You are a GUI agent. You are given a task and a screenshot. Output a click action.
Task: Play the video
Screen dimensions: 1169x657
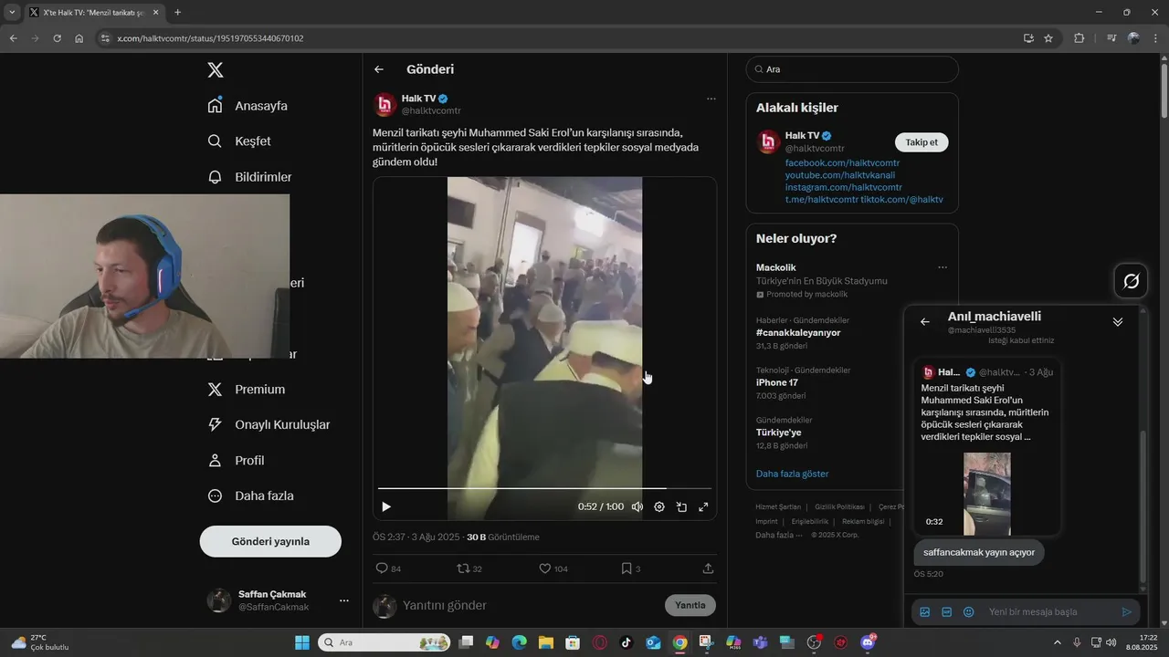click(385, 506)
